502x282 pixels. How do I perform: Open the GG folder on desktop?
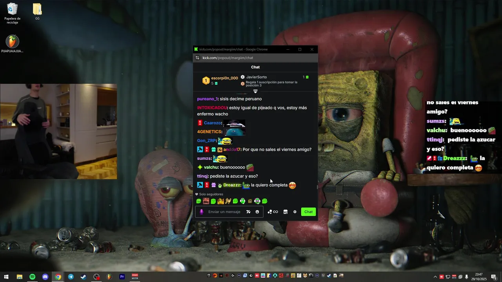pyautogui.click(x=37, y=12)
